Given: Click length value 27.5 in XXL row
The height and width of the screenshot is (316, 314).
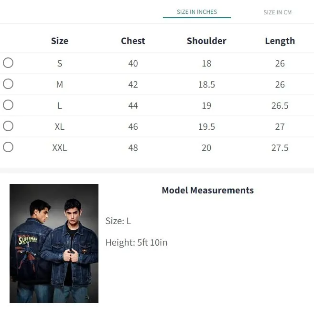Looking at the screenshot, I should (x=280, y=148).
